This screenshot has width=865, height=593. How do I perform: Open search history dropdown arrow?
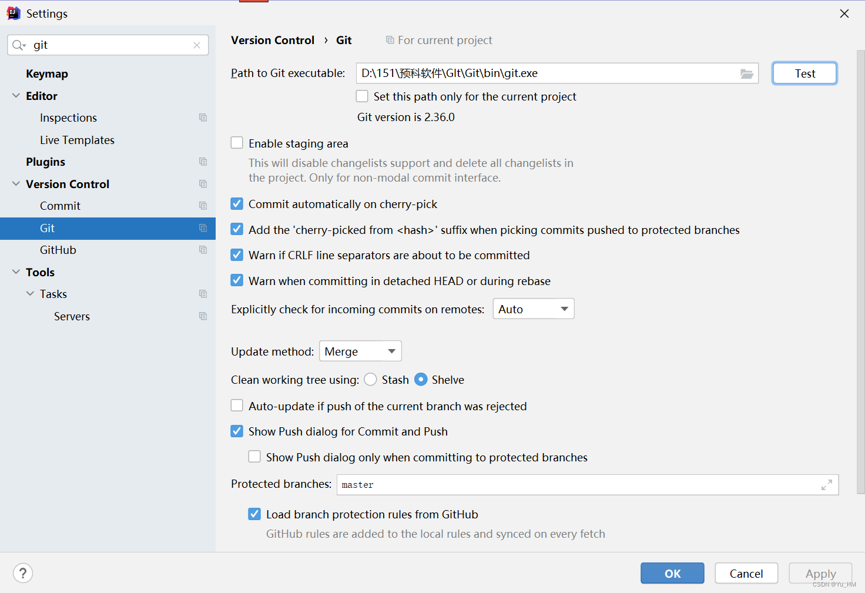pyautogui.click(x=25, y=46)
